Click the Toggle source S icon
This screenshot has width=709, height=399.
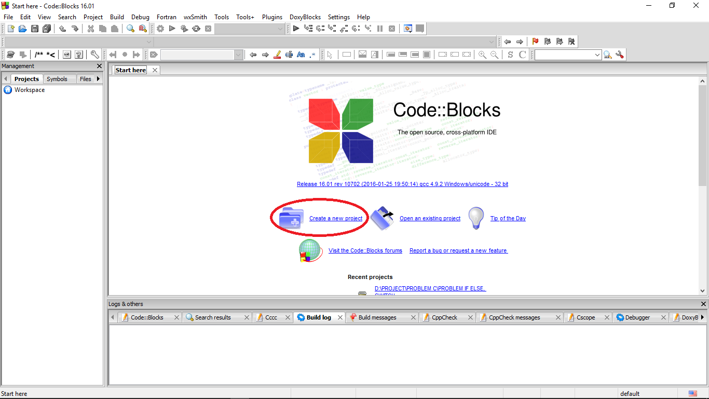(510, 55)
